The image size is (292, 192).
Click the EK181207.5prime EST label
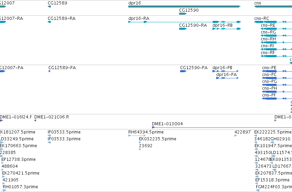(17, 132)
